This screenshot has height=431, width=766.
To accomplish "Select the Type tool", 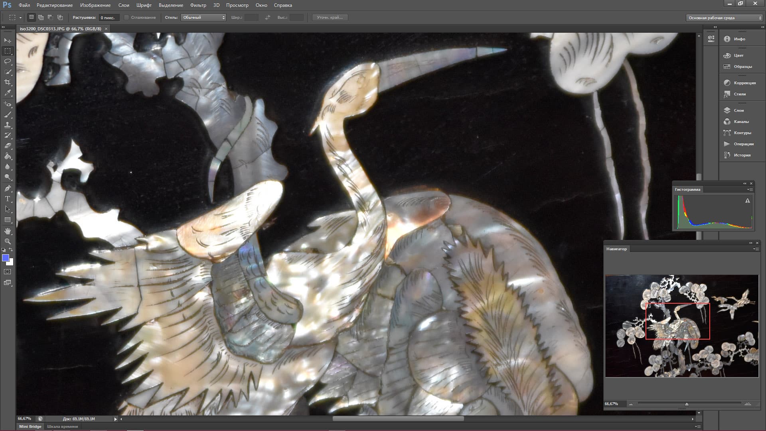I will pyautogui.click(x=8, y=198).
